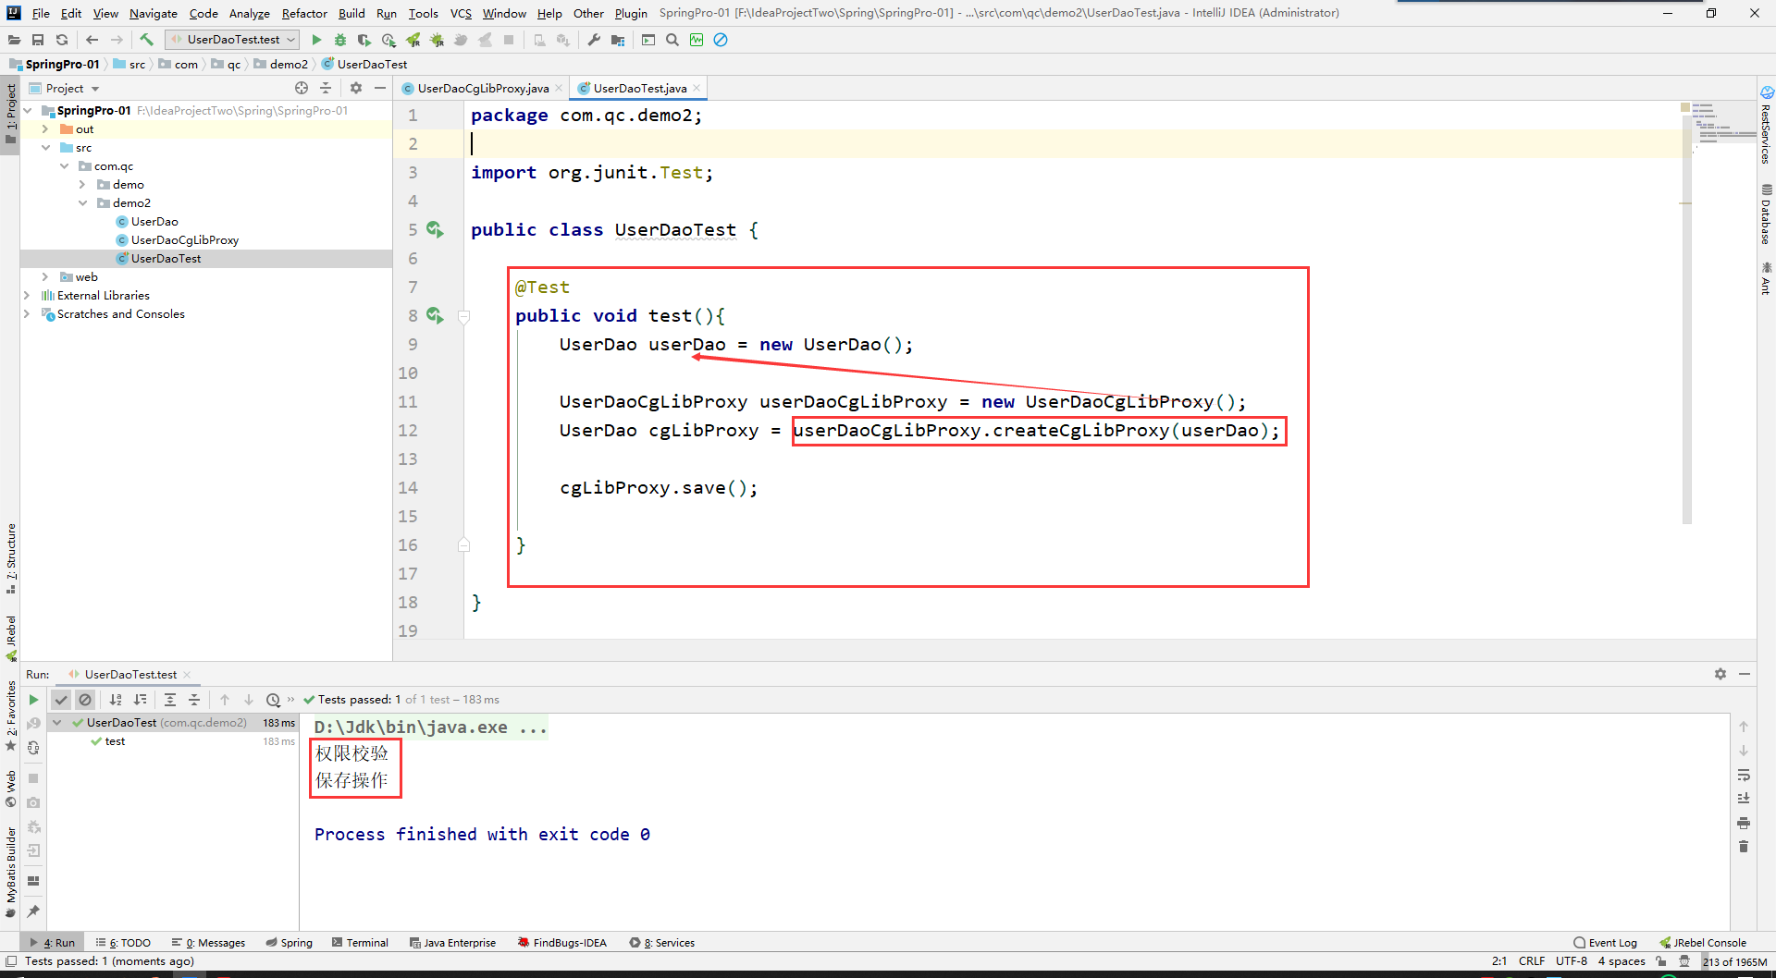
Task: Switch to UserDaoCgLibProxy.java editor tab
Action: pyautogui.click(x=482, y=89)
